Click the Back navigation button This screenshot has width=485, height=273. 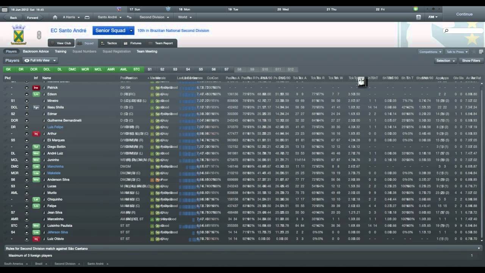[14, 17]
